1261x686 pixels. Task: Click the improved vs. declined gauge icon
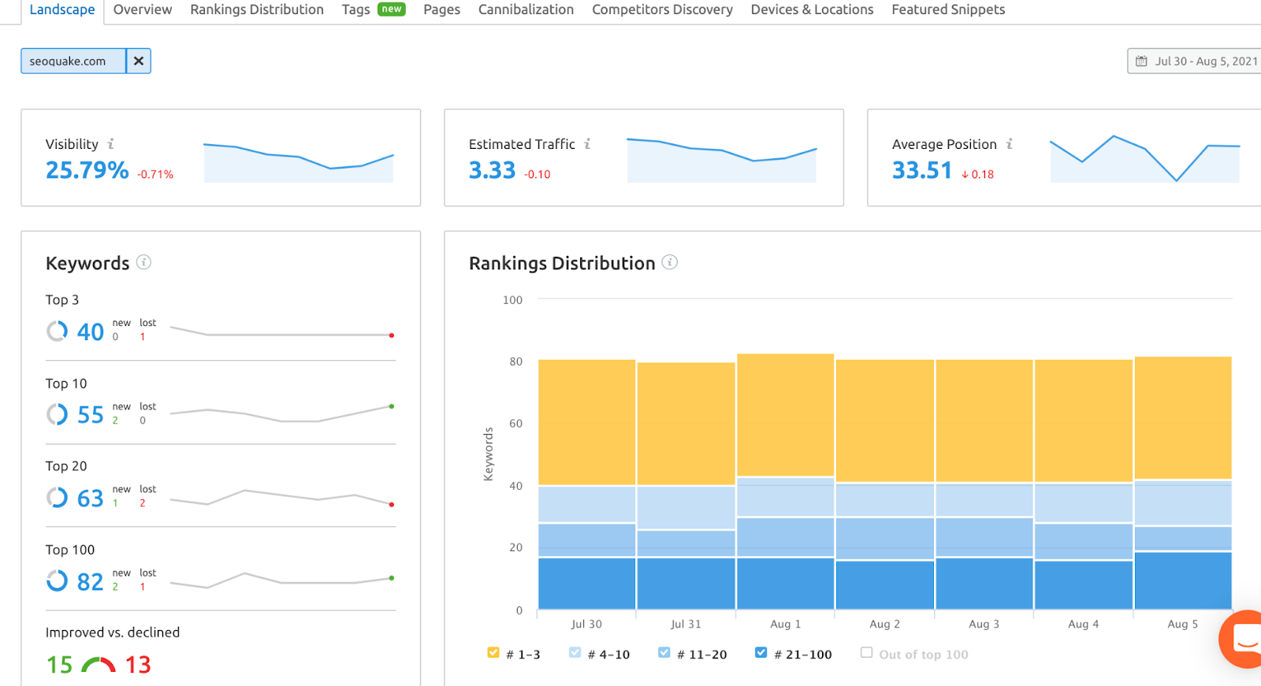pyautogui.click(x=99, y=665)
